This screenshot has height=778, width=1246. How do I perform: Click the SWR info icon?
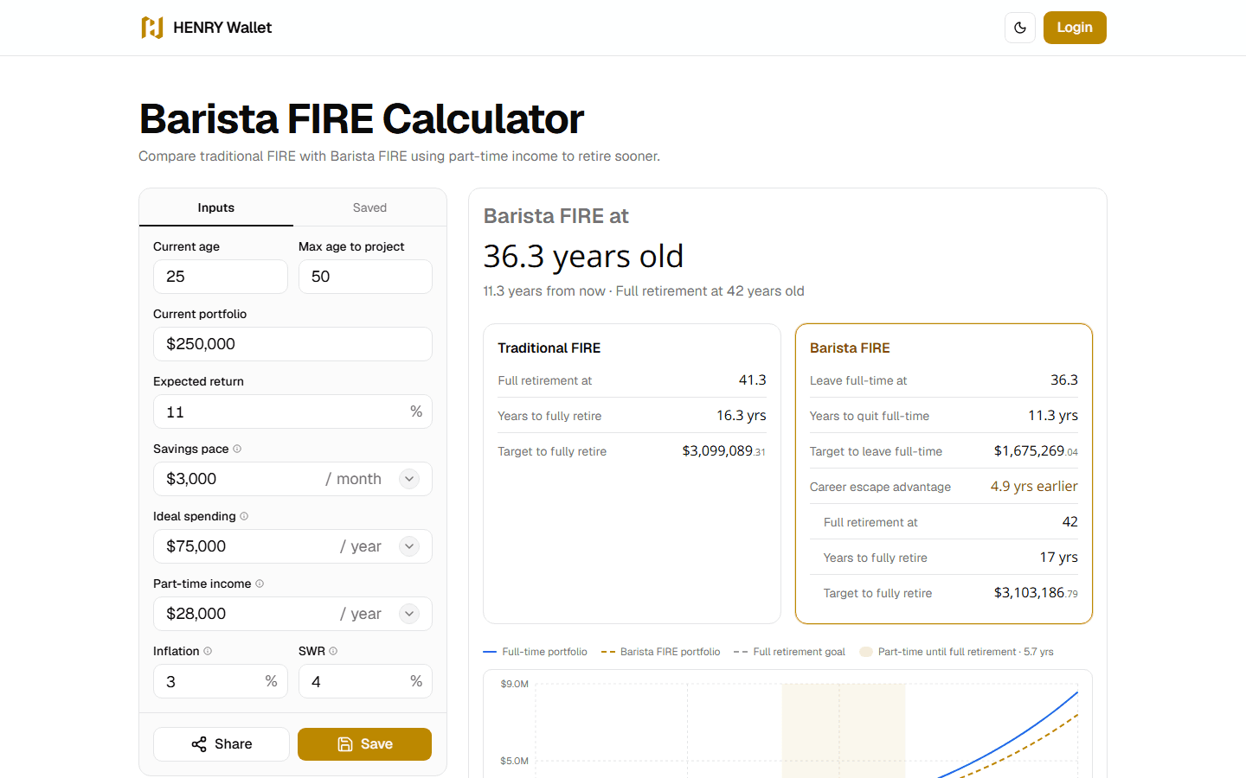tap(333, 651)
